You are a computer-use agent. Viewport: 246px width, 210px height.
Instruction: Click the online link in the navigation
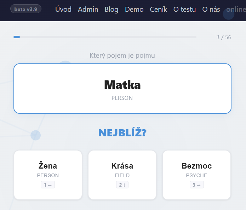(x=236, y=10)
